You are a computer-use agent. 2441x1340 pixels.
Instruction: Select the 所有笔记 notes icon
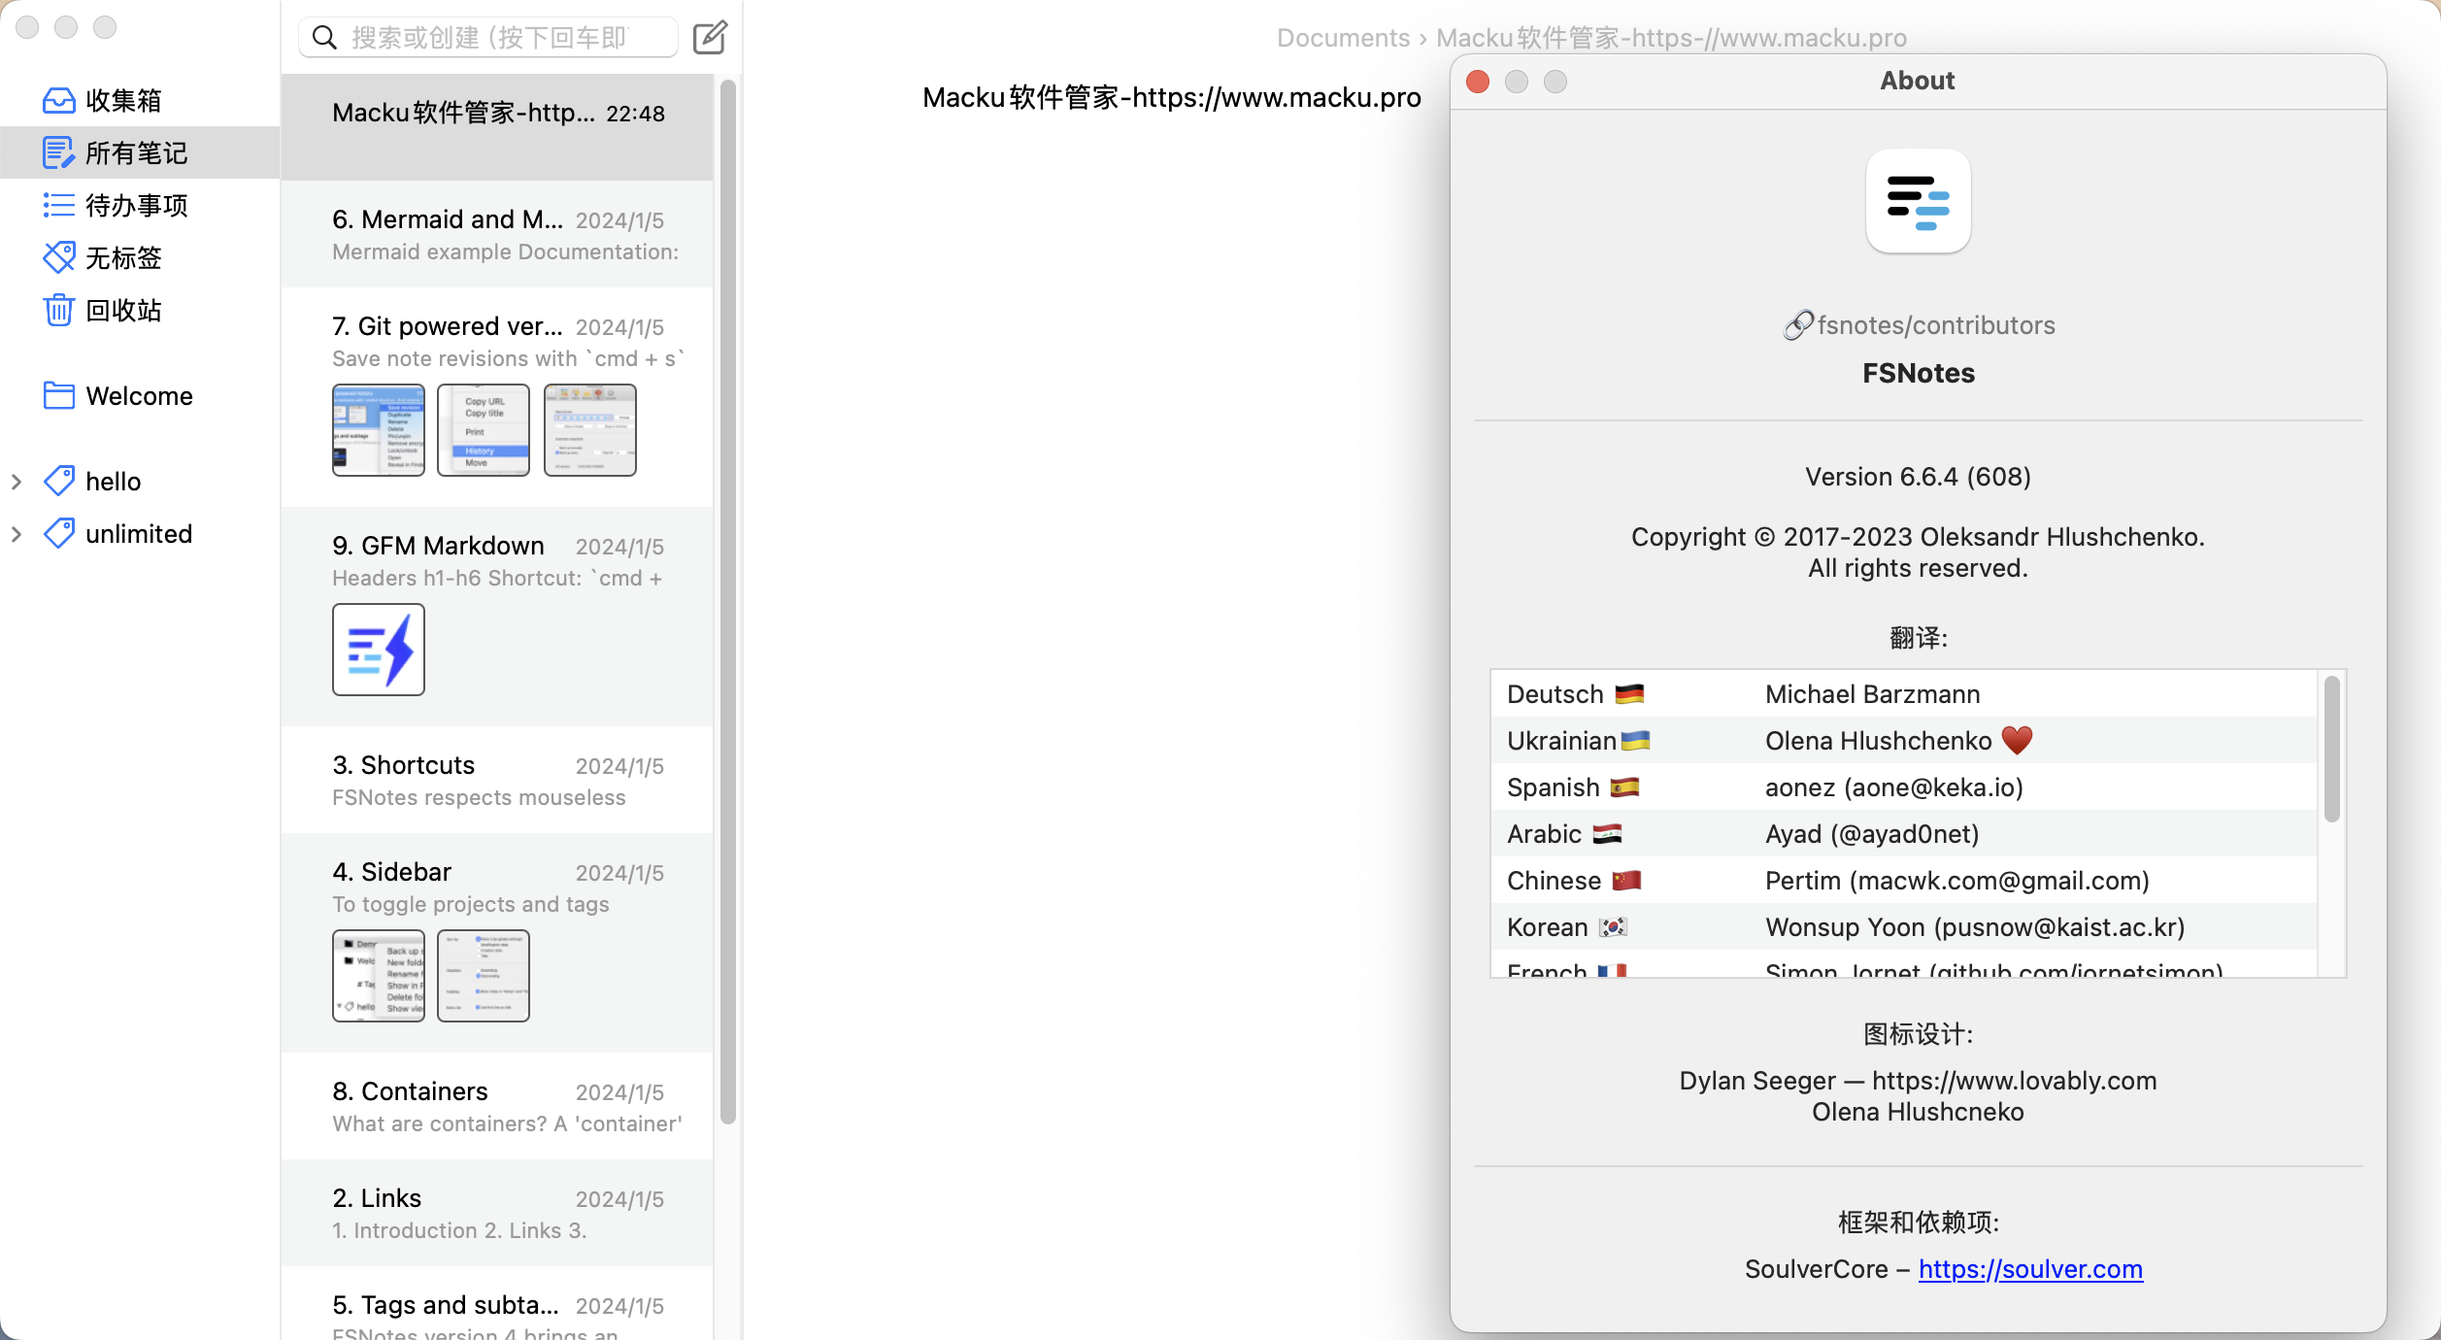pyautogui.click(x=59, y=152)
